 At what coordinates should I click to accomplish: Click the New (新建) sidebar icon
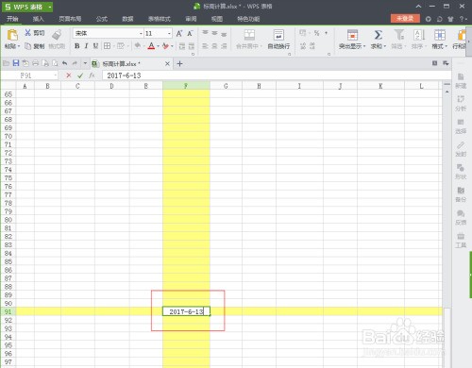(x=461, y=80)
